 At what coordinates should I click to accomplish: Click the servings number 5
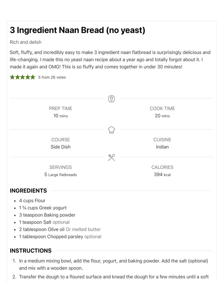point(46,175)
